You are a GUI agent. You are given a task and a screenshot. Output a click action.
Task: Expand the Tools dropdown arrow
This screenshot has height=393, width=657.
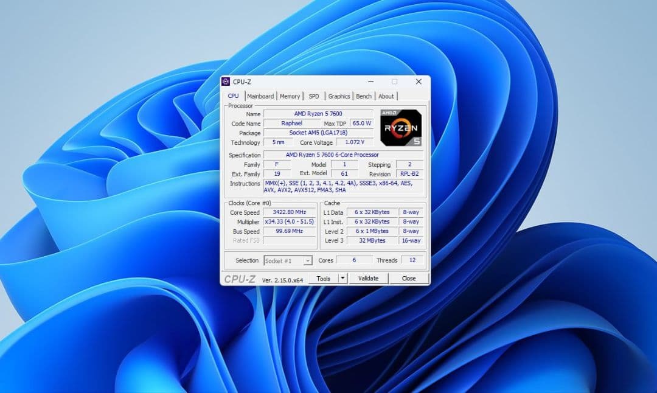341,278
